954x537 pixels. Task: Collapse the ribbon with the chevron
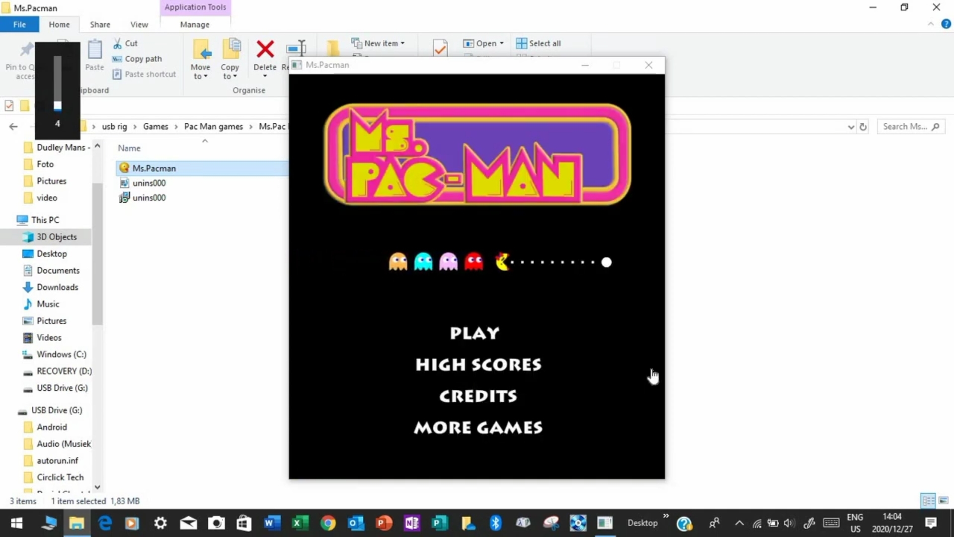tap(931, 24)
